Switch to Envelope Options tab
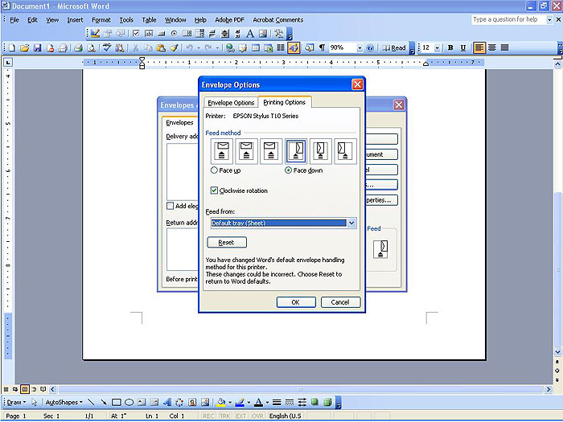This screenshot has height=422, width=563. [x=231, y=103]
